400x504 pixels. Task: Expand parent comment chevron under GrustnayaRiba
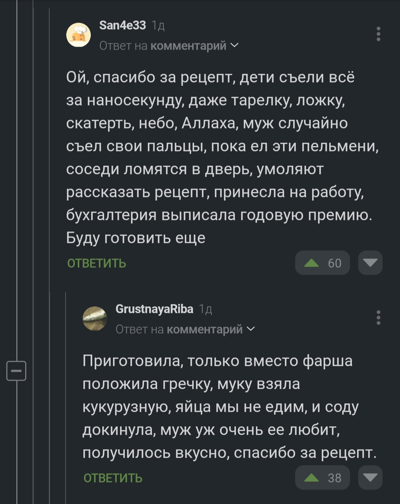251,329
